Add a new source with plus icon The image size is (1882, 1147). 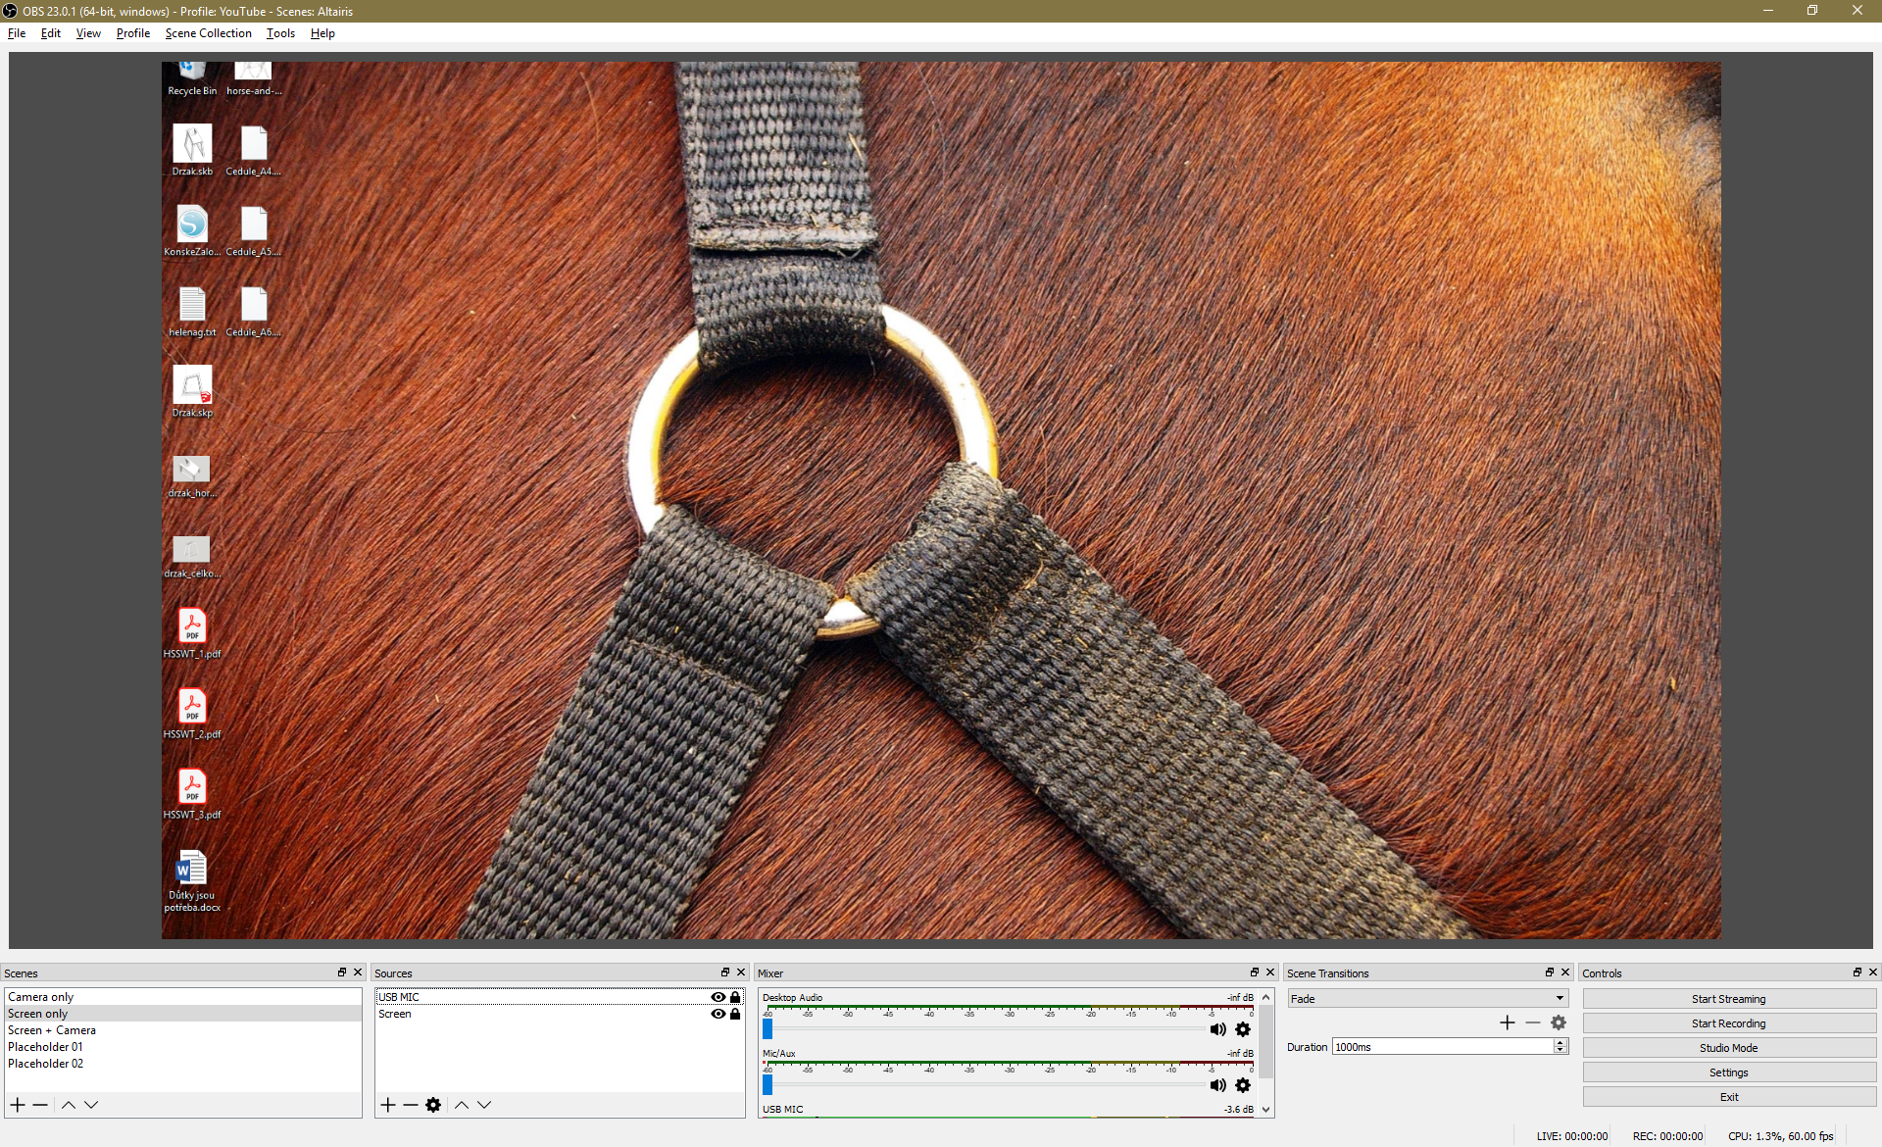click(x=388, y=1105)
